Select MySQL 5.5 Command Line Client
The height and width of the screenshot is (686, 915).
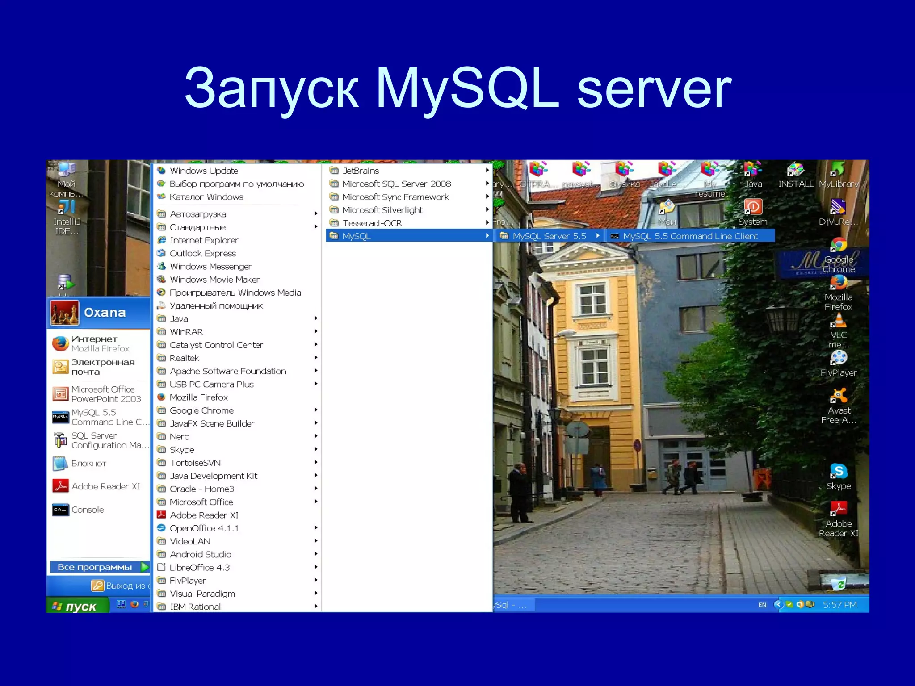(690, 236)
